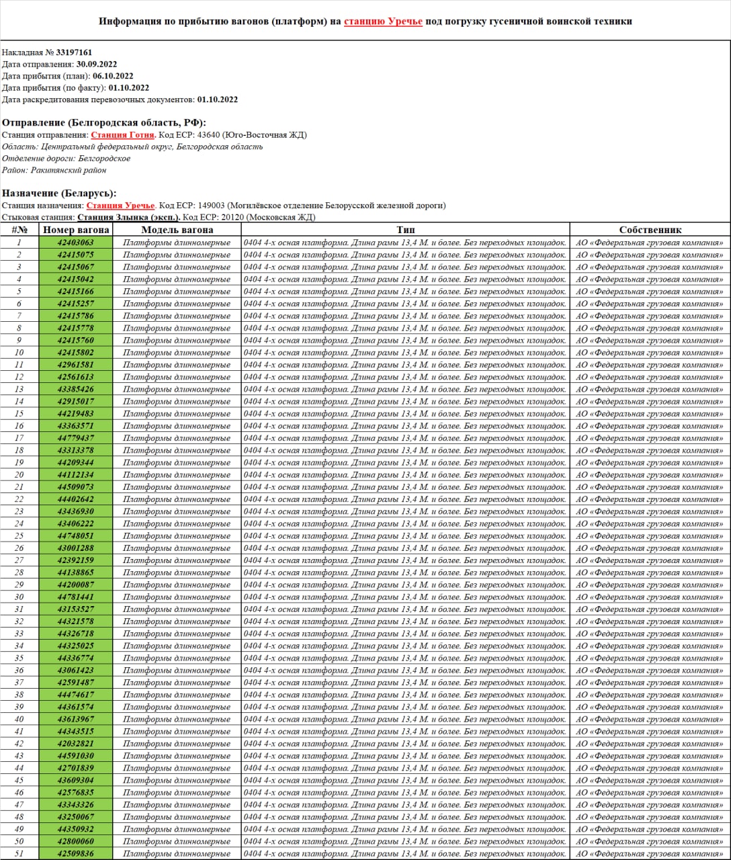Image resolution: width=731 pixels, height=860 pixels.
Task: Select the 'Модель вагона' column header
Action: point(177,230)
